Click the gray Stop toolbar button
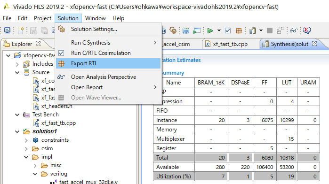329x184 pixels. pyautogui.click(x=270, y=31)
